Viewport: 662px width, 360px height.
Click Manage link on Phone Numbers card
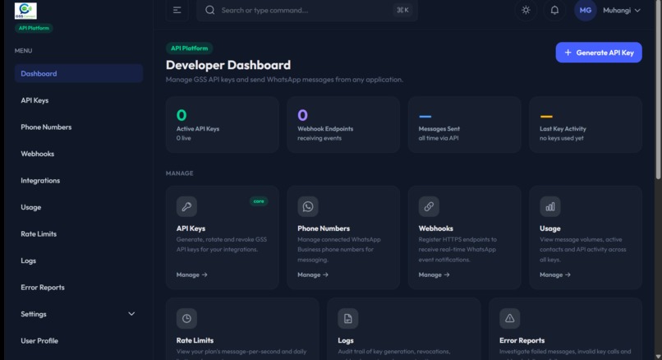313,275
